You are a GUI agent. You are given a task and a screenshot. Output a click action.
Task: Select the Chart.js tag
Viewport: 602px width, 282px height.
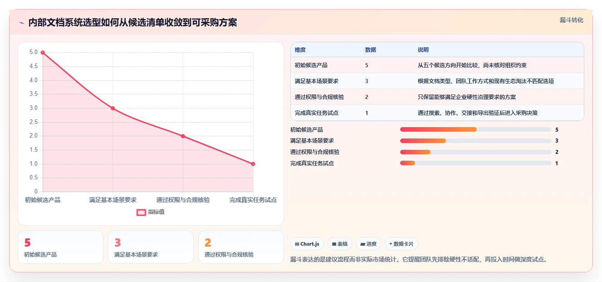click(x=307, y=244)
